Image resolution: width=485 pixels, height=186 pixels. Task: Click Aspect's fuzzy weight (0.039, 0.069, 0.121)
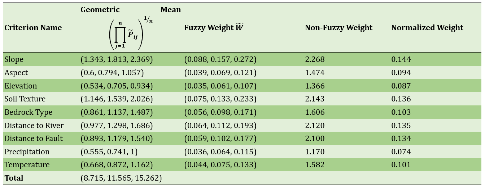point(220,73)
